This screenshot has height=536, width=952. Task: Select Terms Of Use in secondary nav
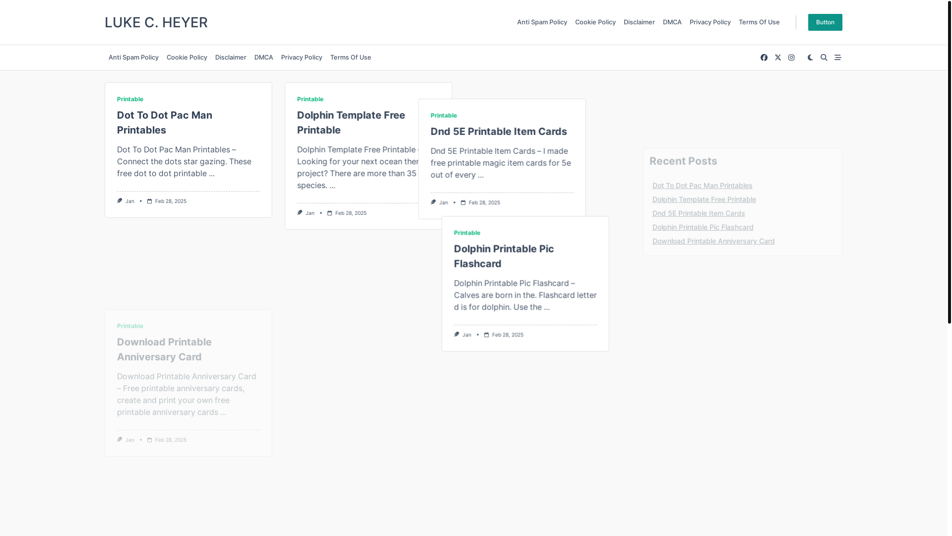[x=351, y=58]
